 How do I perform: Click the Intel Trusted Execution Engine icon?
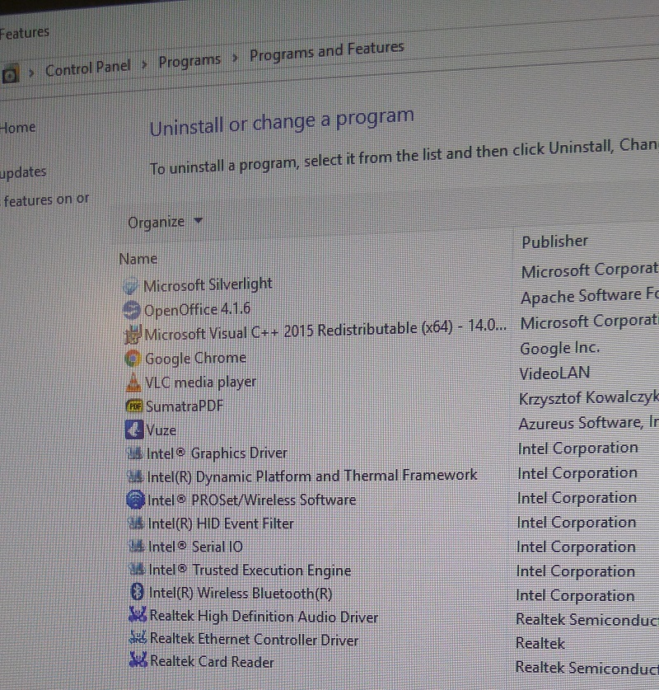click(x=138, y=570)
